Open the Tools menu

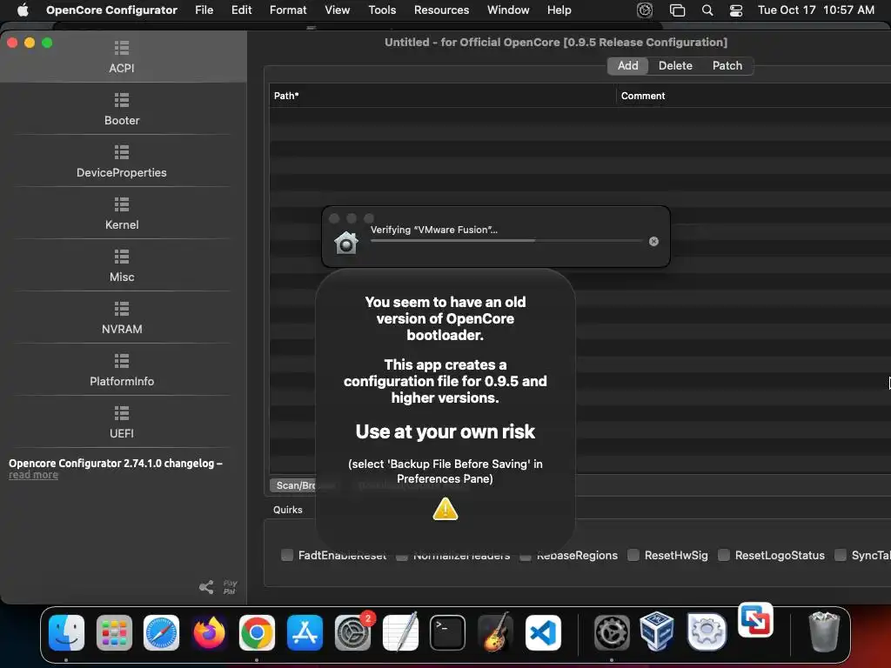click(382, 10)
